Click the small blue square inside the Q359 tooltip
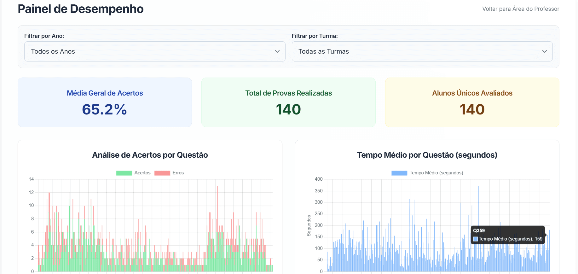 475,239
